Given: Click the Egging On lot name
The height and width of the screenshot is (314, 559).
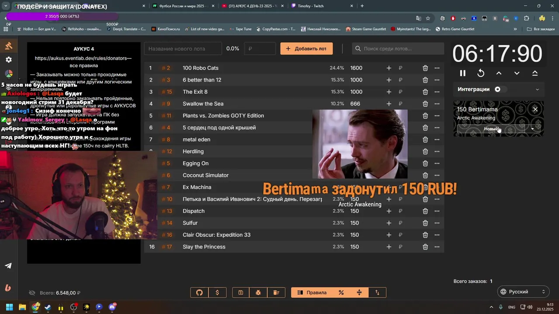Looking at the screenshot, I should pos(196,163).
